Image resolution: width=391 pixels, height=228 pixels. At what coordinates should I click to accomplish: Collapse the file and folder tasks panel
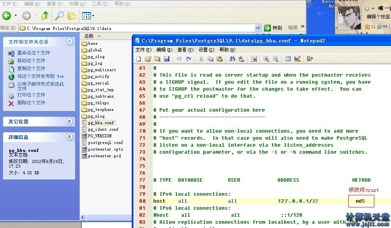69,42
